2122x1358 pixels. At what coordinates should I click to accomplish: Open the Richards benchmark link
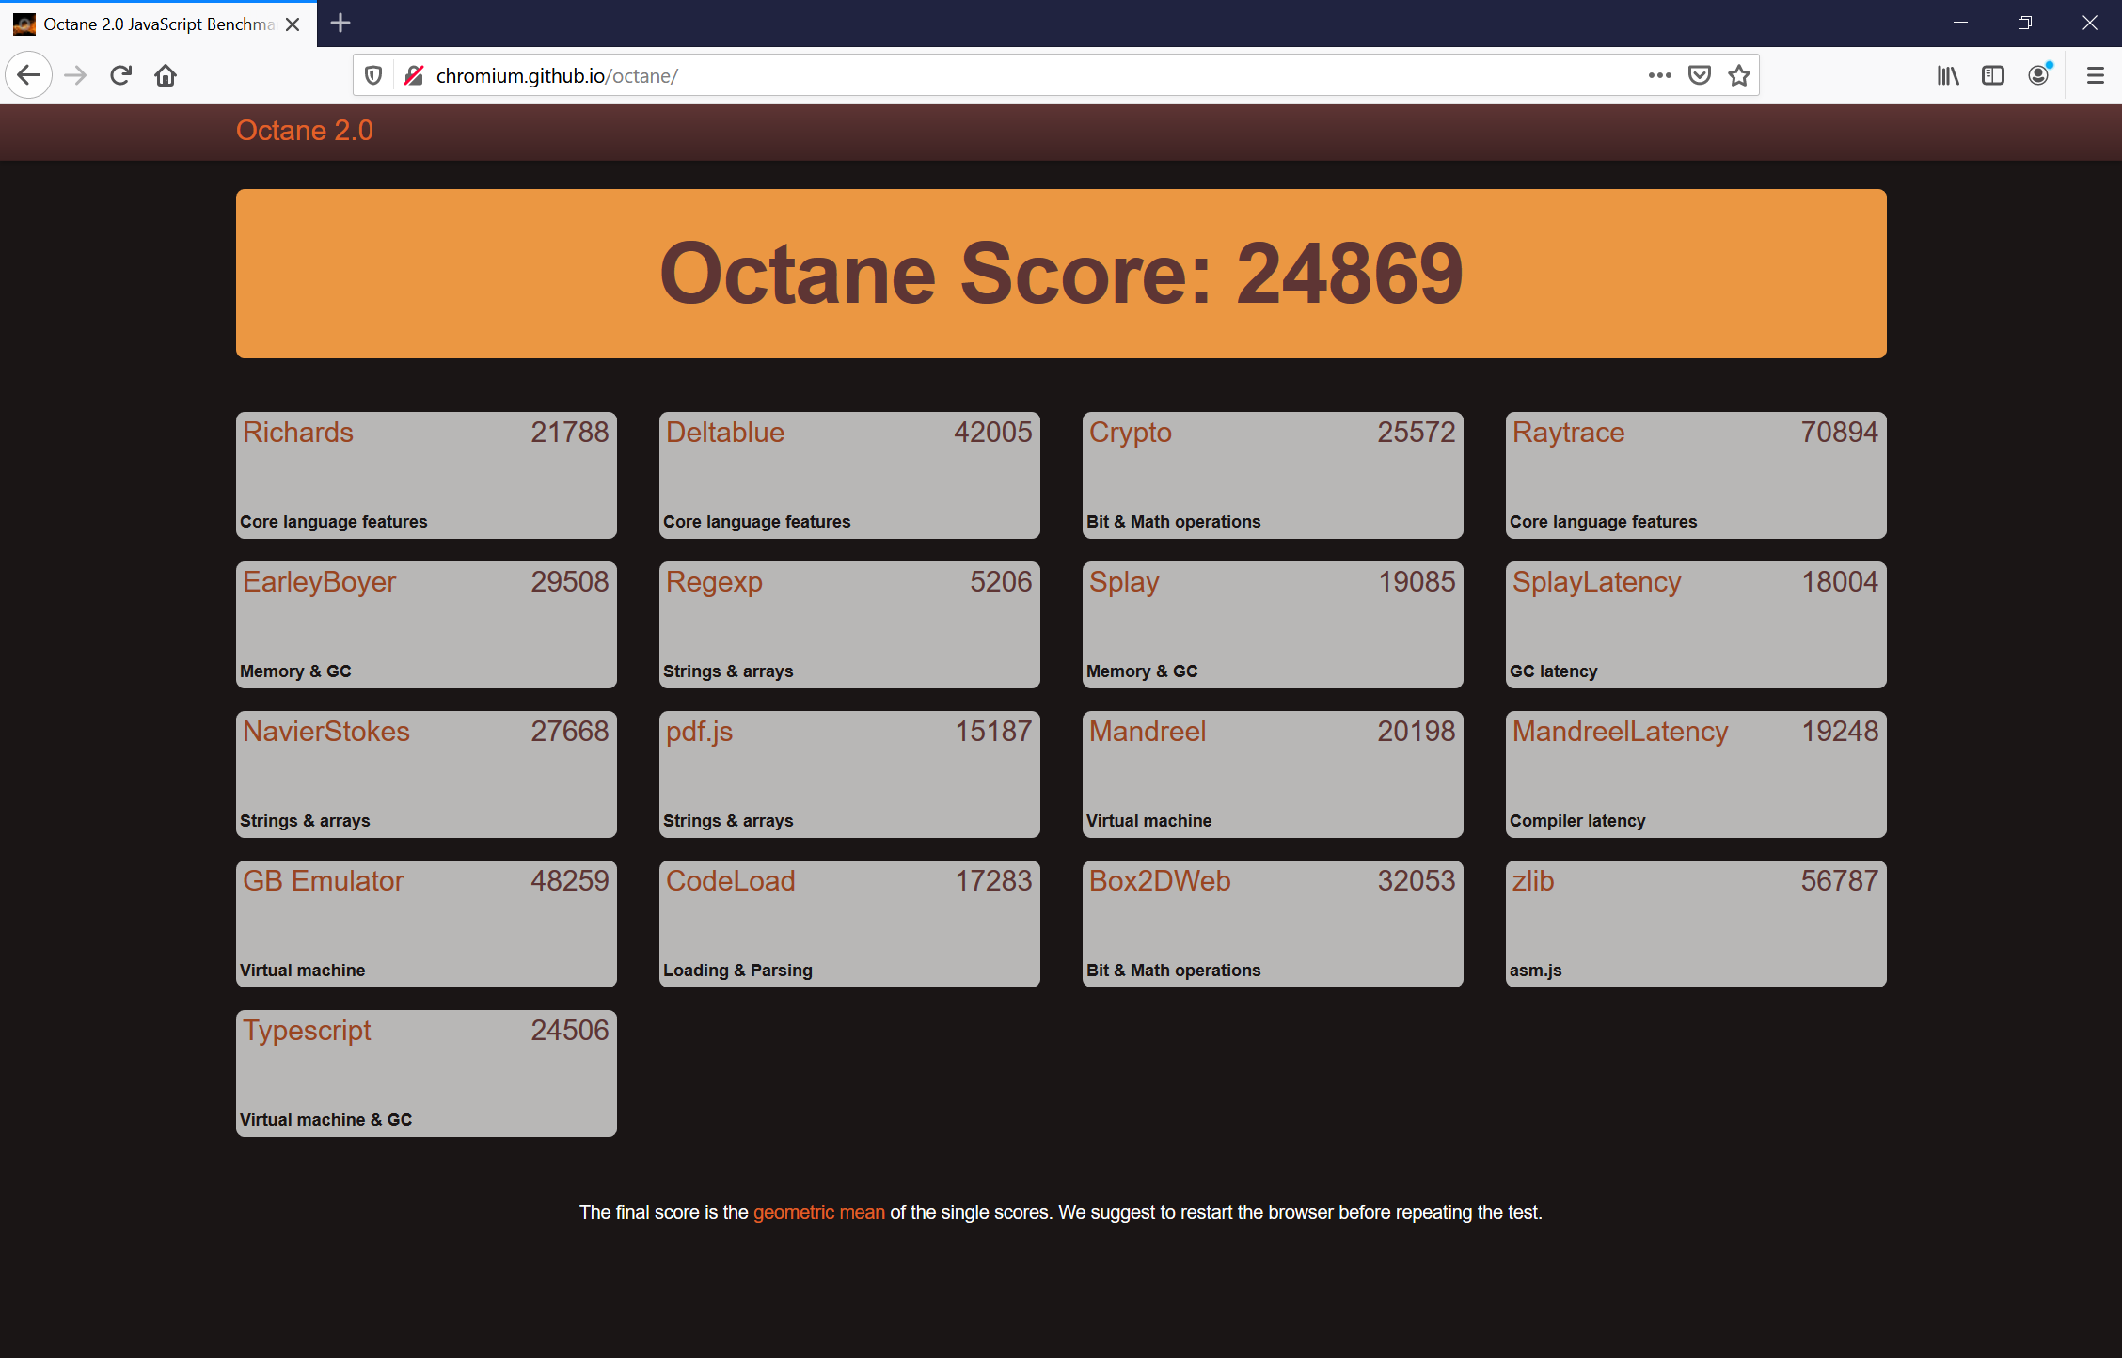click(x=298, y=432)
